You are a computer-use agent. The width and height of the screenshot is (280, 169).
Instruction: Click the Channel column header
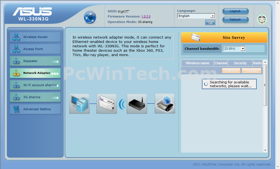[221, 63]
